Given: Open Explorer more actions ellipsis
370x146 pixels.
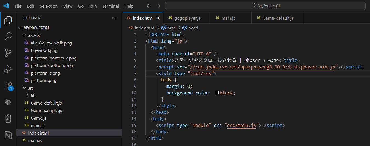Looking at the screenshot, I should coord(114,18).
